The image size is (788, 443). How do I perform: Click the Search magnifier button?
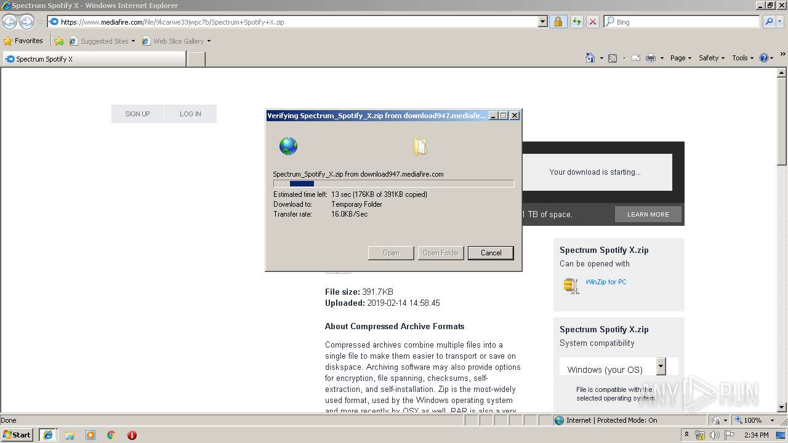pyautogui.click(x=769, y=22)
